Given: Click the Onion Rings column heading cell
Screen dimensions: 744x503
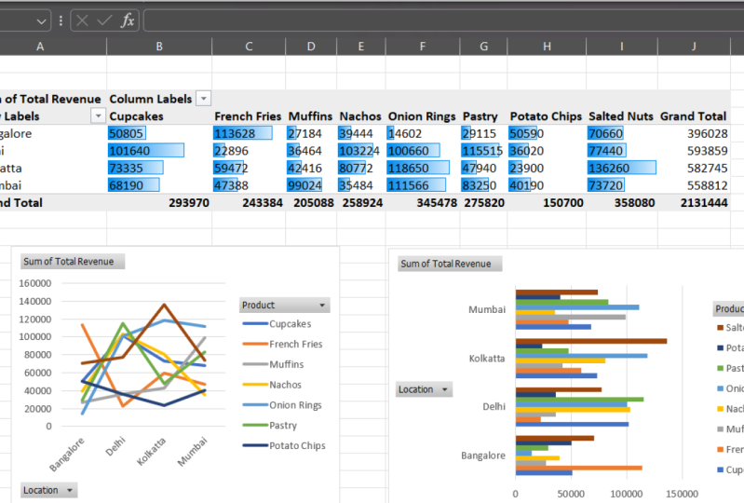Looking at the screenshot, I should point(423,116).
